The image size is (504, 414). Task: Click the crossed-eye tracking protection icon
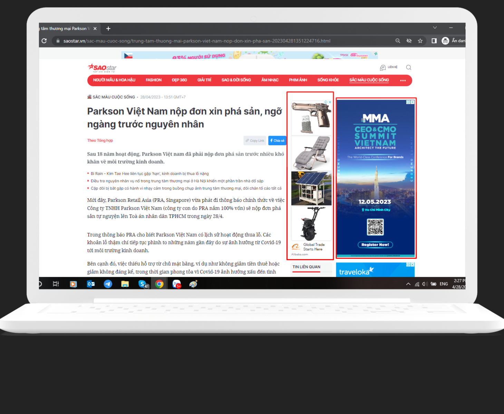click(409, 41)
